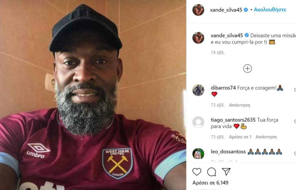Viewport: 296px width, 190px height.
Task: Open tiago_santosrs2635 default avatar
Action: click(198, 122)
